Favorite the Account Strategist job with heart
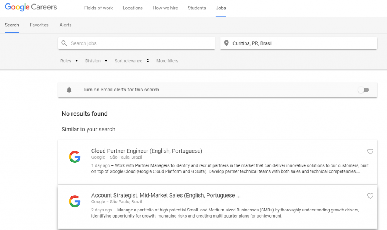The image size is (387, 230). click(x=370, y=196)
